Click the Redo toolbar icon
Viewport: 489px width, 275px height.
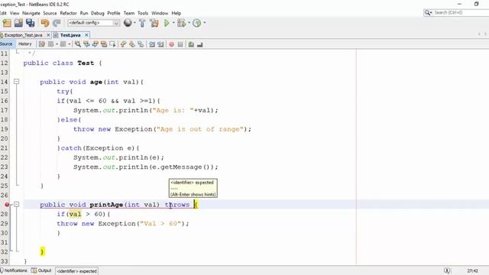tap(57, 23)
